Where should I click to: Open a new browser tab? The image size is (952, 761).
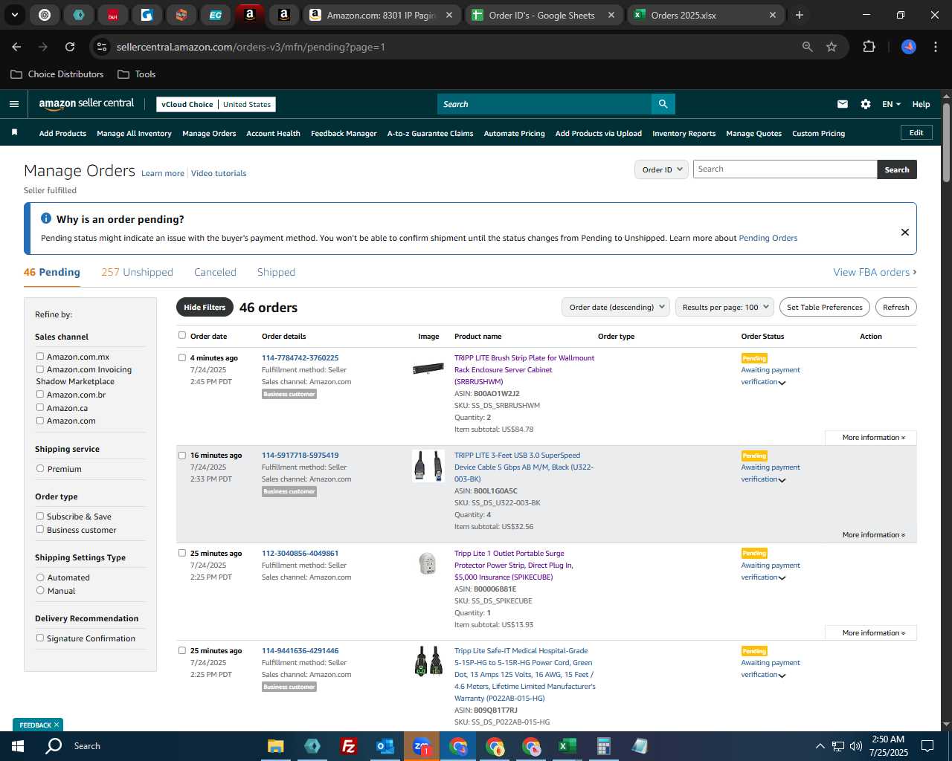click(x=800, y=15)
